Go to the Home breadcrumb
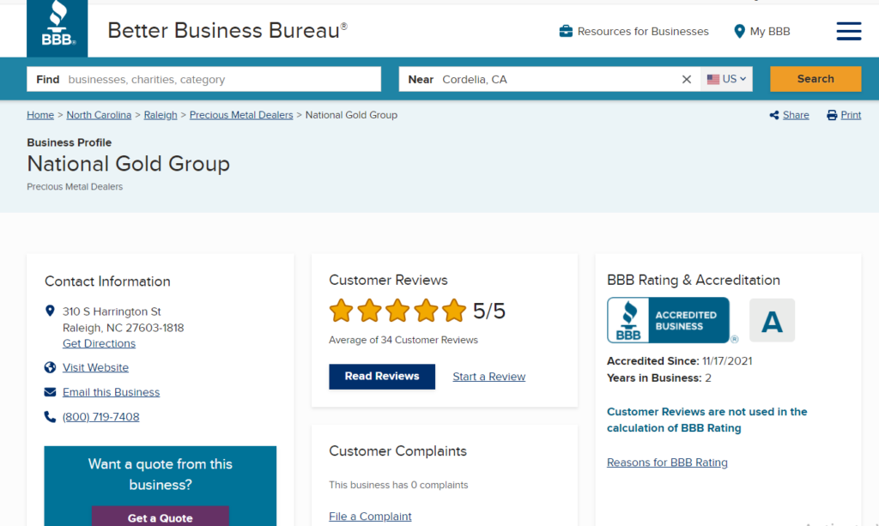The width and height of the screenshot is (879, 526). (x=40, y=115)
